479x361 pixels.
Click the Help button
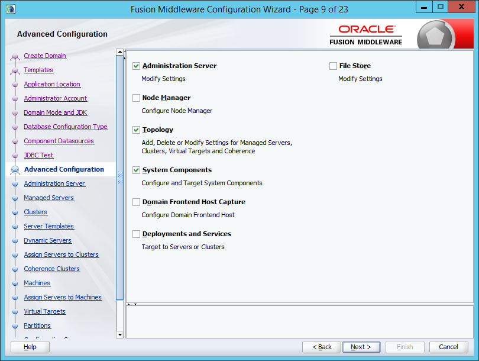[30, 347]
